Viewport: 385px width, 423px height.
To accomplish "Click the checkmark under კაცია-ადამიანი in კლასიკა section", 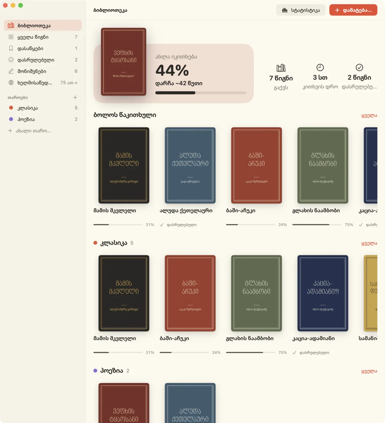I will (x=295, y=353).
